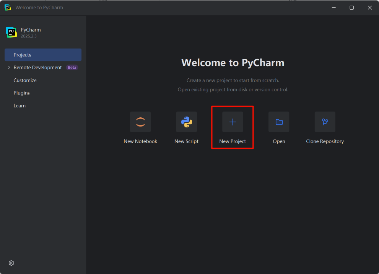Click the New Project label
This screenshot has width=379, height=274.
click(x=233, y=141)
